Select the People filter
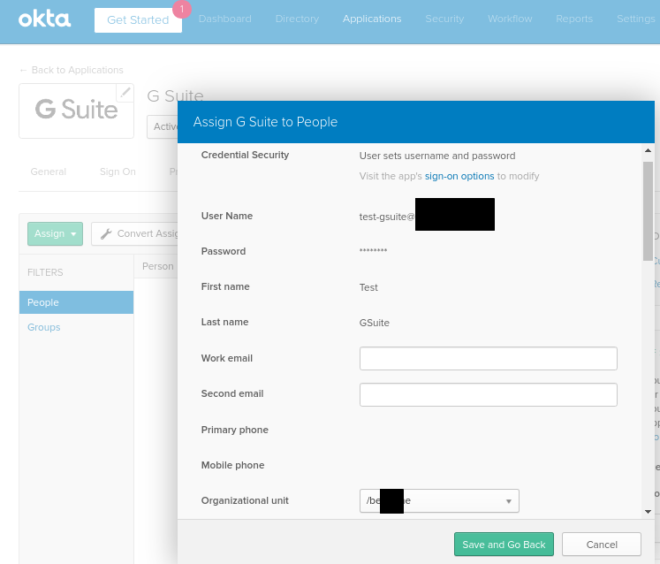This screenshot has height=564, width=660. coord(76,302)
